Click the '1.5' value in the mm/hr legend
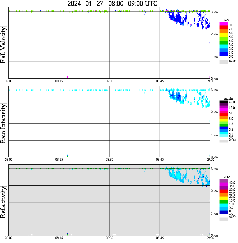Viewport: 238px width, 243px height. [x=231, y=124]
